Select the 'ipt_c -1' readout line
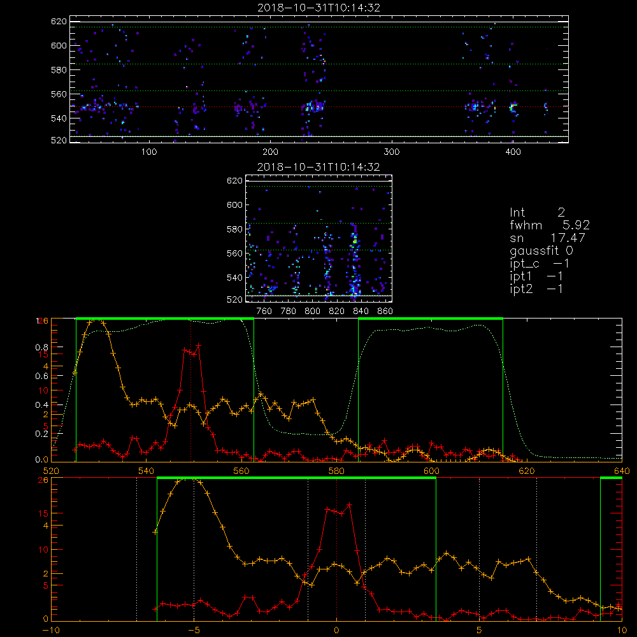 [540, 264]
